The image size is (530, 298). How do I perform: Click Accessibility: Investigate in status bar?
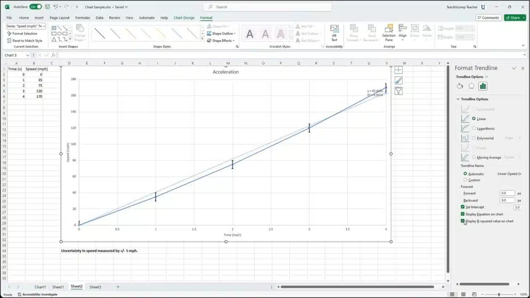pyautogui.click(x=37, y=294)
